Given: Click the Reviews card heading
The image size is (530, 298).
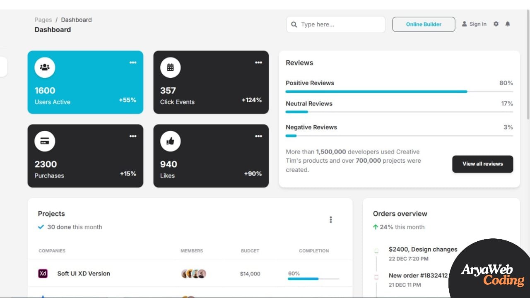Looking at the screenshot, I should pyautogui.click(x=299, y=63).
